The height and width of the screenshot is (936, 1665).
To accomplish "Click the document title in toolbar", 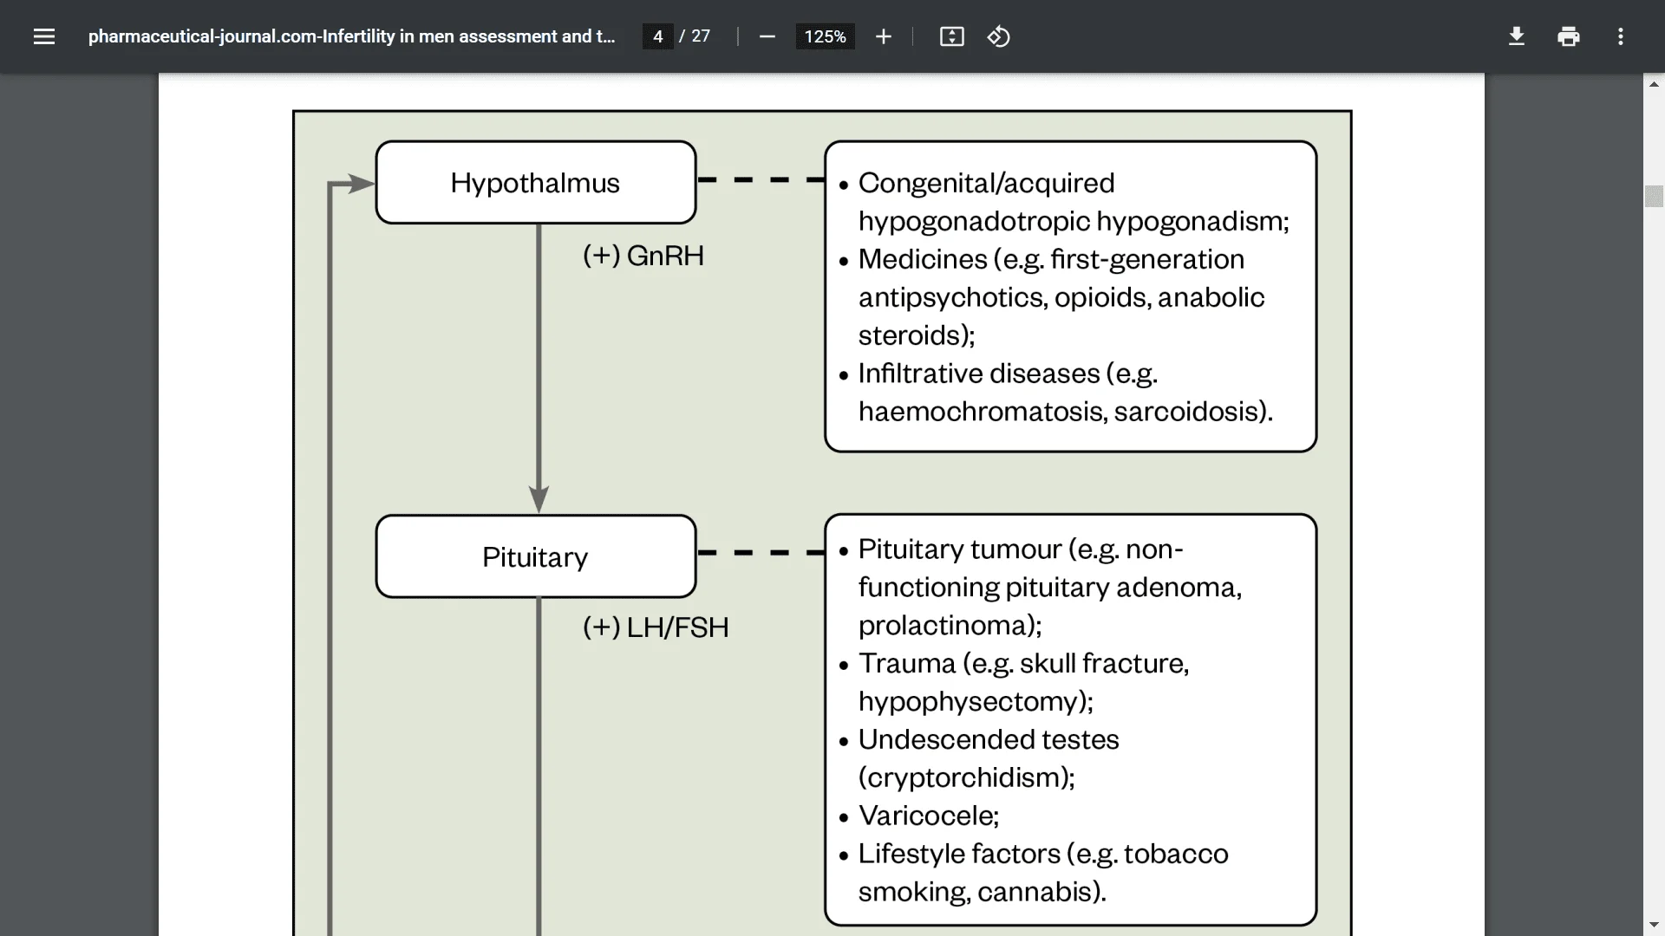I will (351, 36).
